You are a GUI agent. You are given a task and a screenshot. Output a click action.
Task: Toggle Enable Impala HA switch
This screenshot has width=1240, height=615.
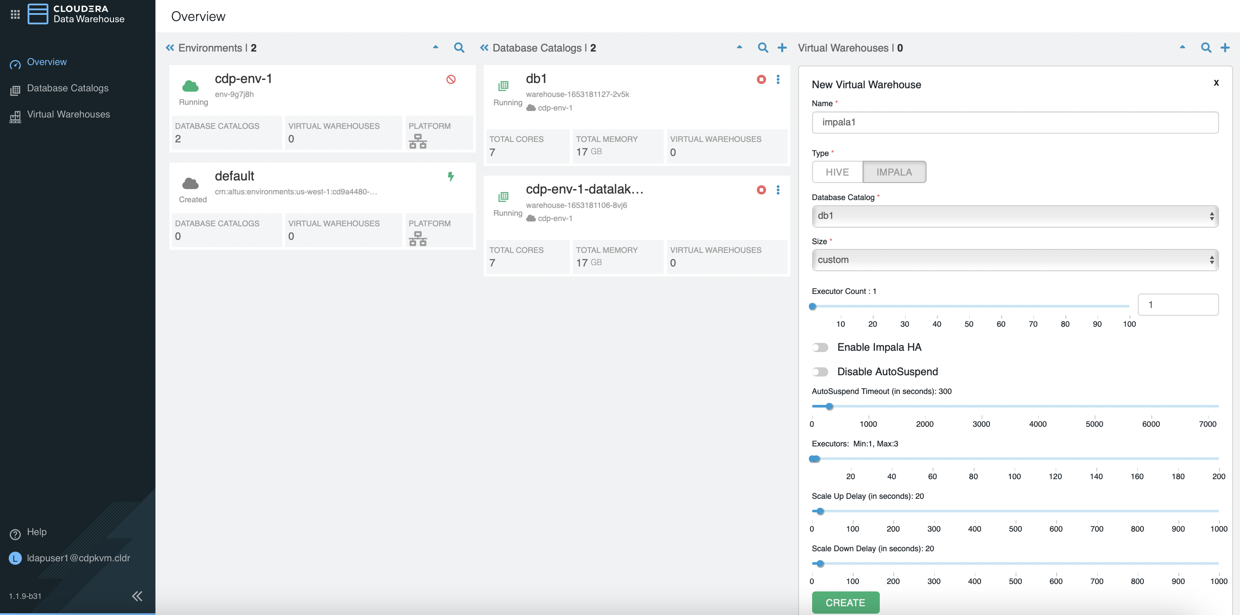click(x=820, y=347)
